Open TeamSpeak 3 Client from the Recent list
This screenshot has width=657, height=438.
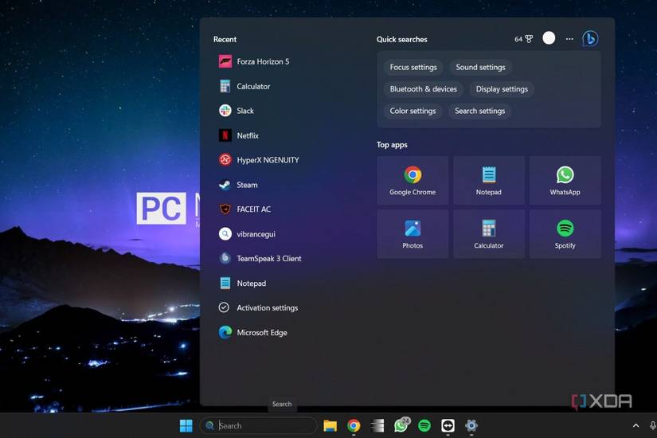(260, 258)
